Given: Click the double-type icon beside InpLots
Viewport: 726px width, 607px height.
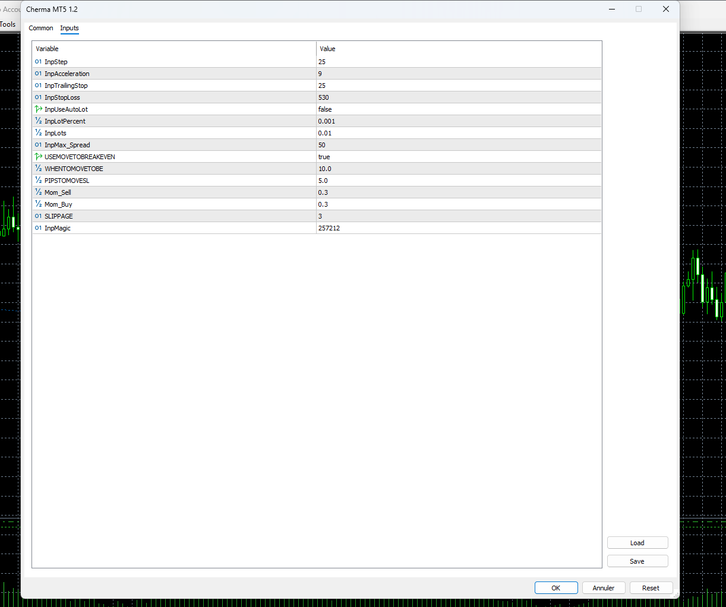Looking at the screenshot, I should click(x=38, y=133).
